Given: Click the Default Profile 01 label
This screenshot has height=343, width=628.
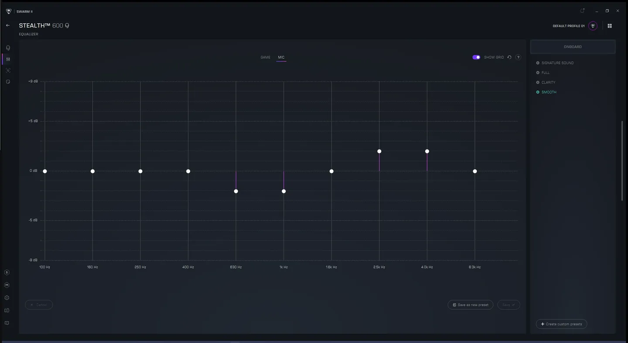Looking at the screenshot, I should click(x=569, y=26).
